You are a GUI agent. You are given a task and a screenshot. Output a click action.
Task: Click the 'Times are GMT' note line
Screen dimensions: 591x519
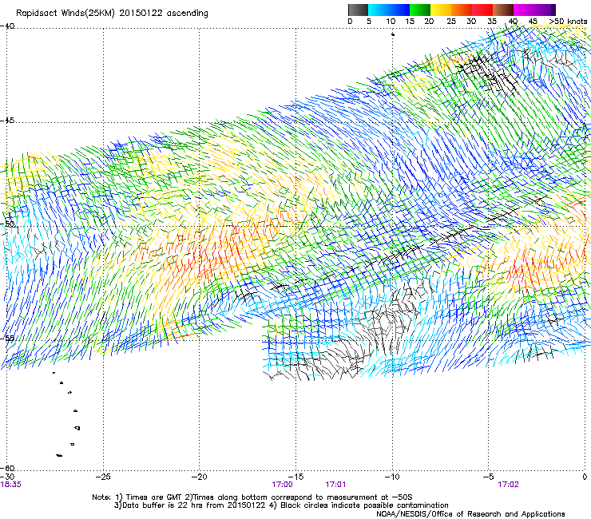(x=252, y=497)
